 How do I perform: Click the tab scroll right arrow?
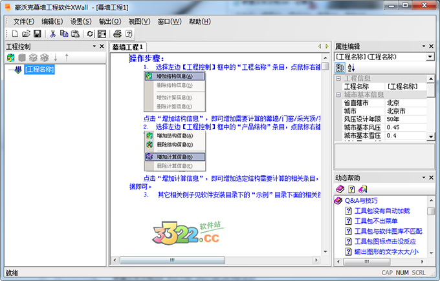[x=327, y=47]
